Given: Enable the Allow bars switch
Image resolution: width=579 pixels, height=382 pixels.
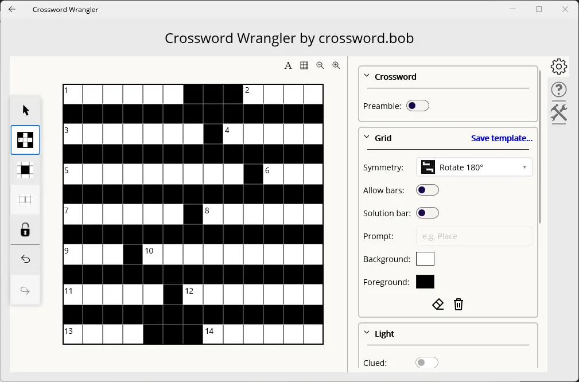Looking at the screenshot, I should [428, 190].
